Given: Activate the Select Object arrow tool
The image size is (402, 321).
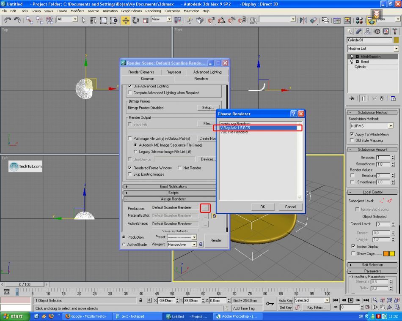Looking at the screenshot, I should coord(84,20).
